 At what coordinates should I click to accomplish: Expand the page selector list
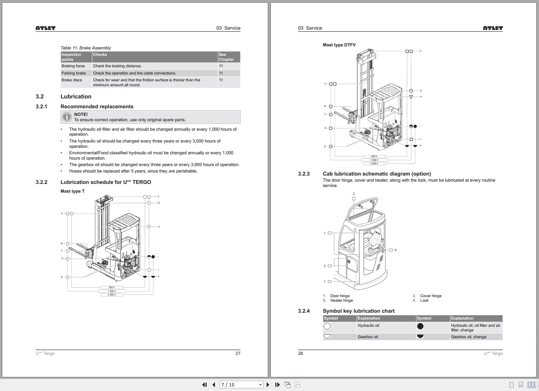259,385
